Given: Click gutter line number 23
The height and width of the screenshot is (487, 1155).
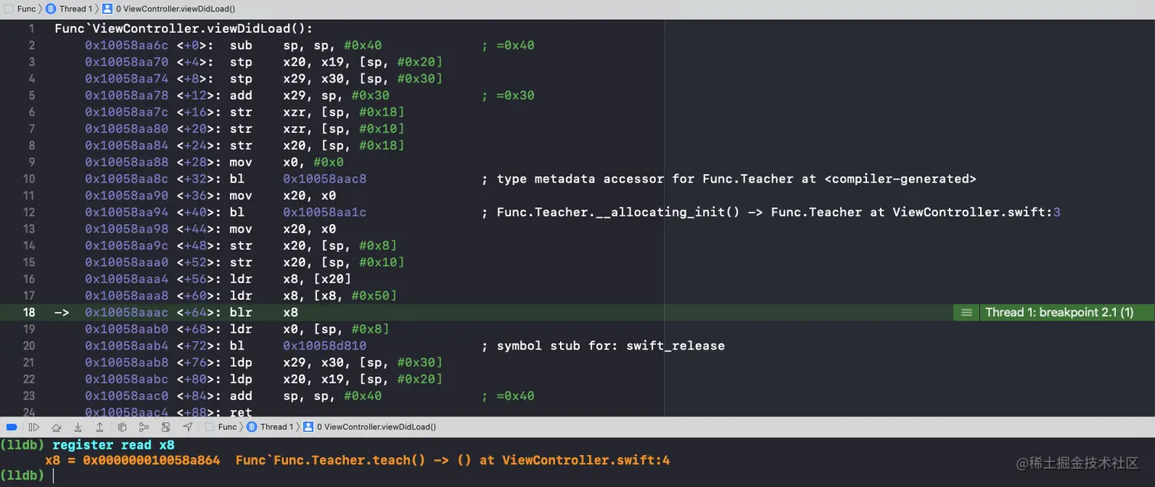Looking at the screenshot, I should (x=29, y=395).
